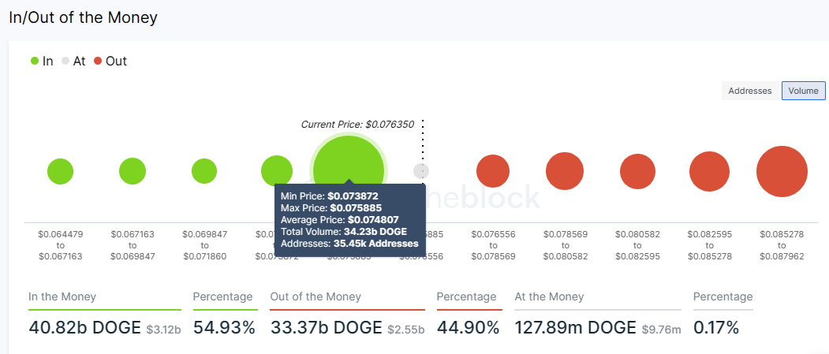Click the small gray At the Money bubble
829x354 pixels.
421,171
